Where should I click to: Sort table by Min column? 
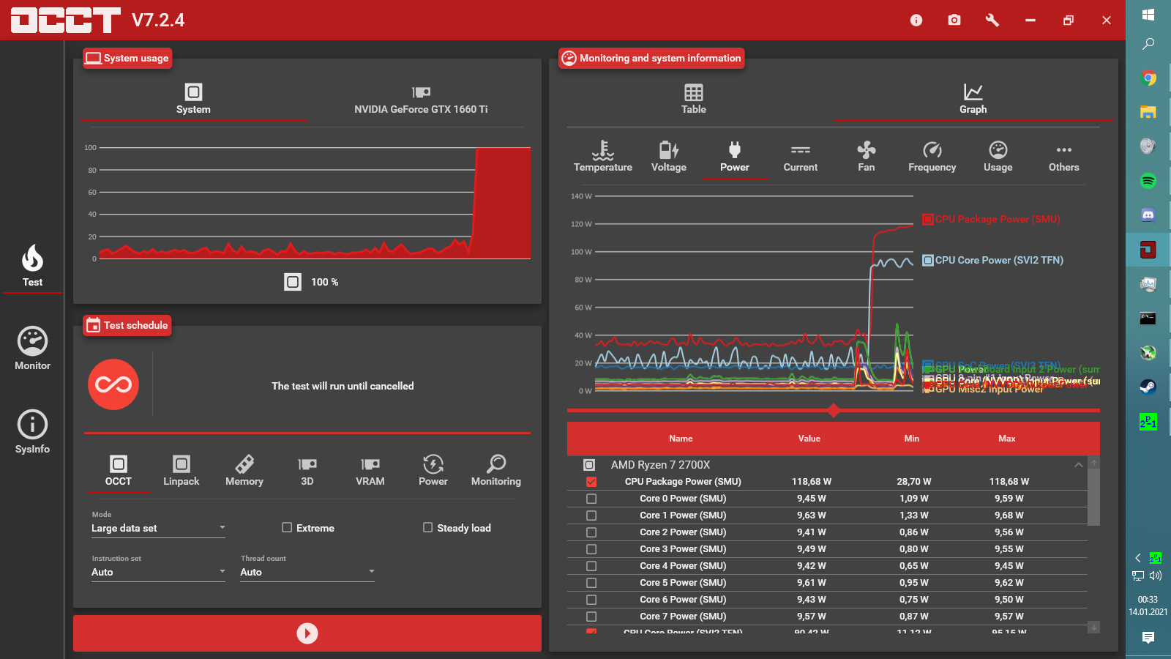click(912, 439)
